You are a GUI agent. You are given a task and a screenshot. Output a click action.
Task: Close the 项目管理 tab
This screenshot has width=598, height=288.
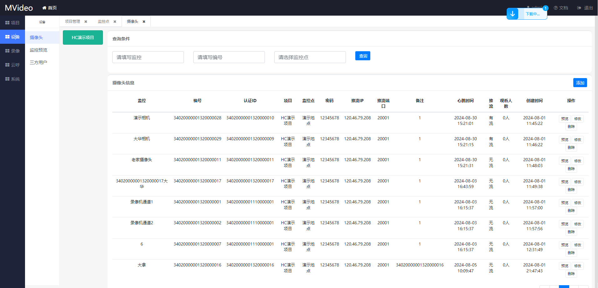pos(86,22)
